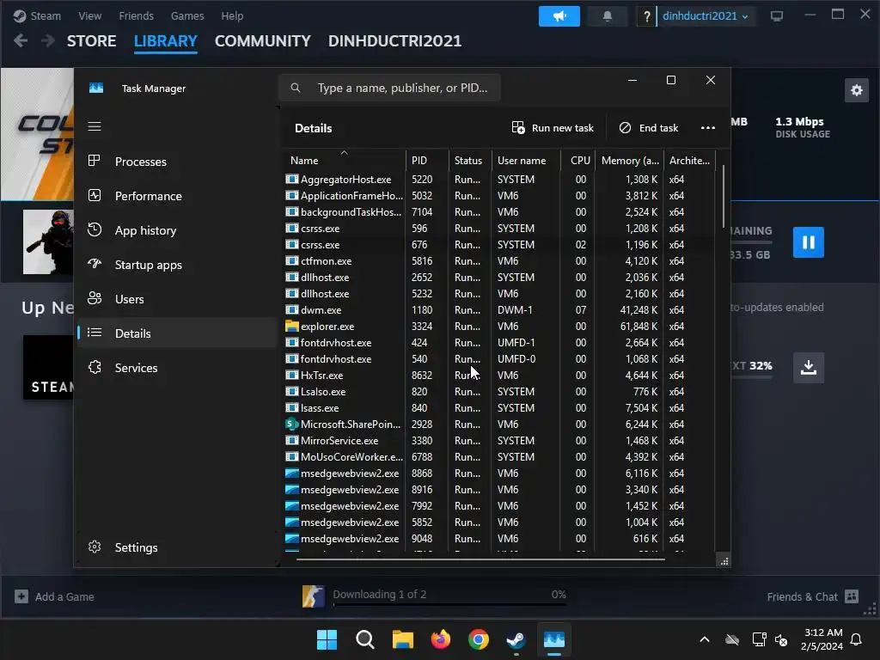The width and height of the screenshot is (880, 660).
Task: Focus the Task Manager search field
Action: click(389, 88)
